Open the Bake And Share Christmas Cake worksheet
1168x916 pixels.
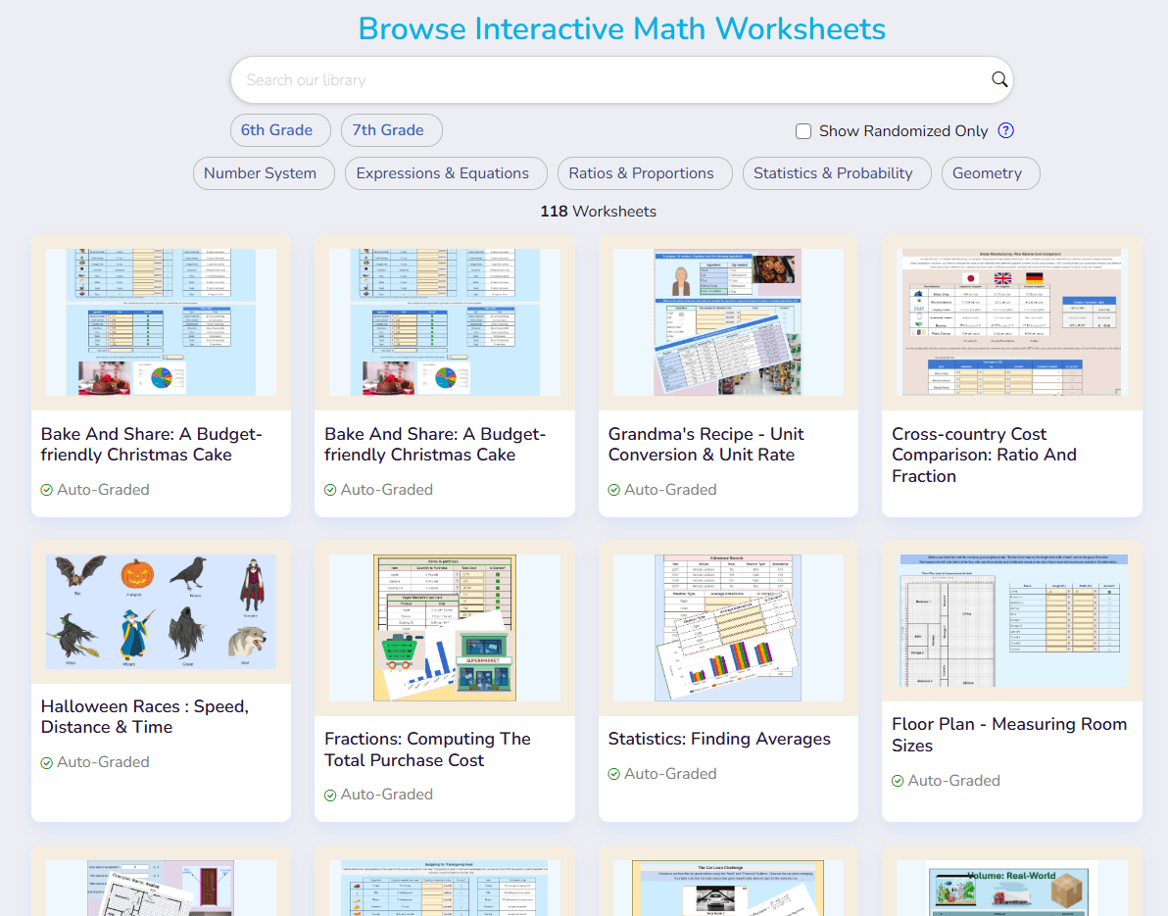[151, 444]
